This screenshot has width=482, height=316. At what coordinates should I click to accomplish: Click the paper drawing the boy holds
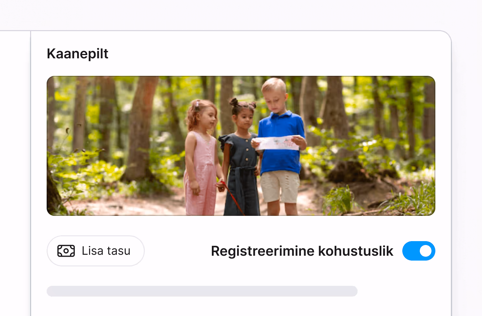pyautogui.click(x=275, y=143)
